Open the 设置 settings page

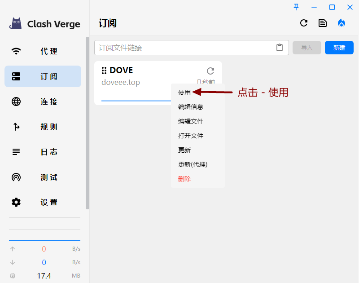[x=43, y=202]
